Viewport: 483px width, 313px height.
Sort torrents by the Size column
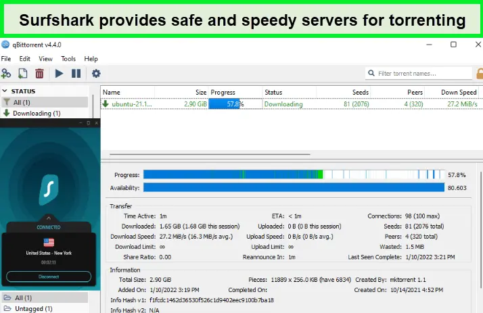click(181, 92)
